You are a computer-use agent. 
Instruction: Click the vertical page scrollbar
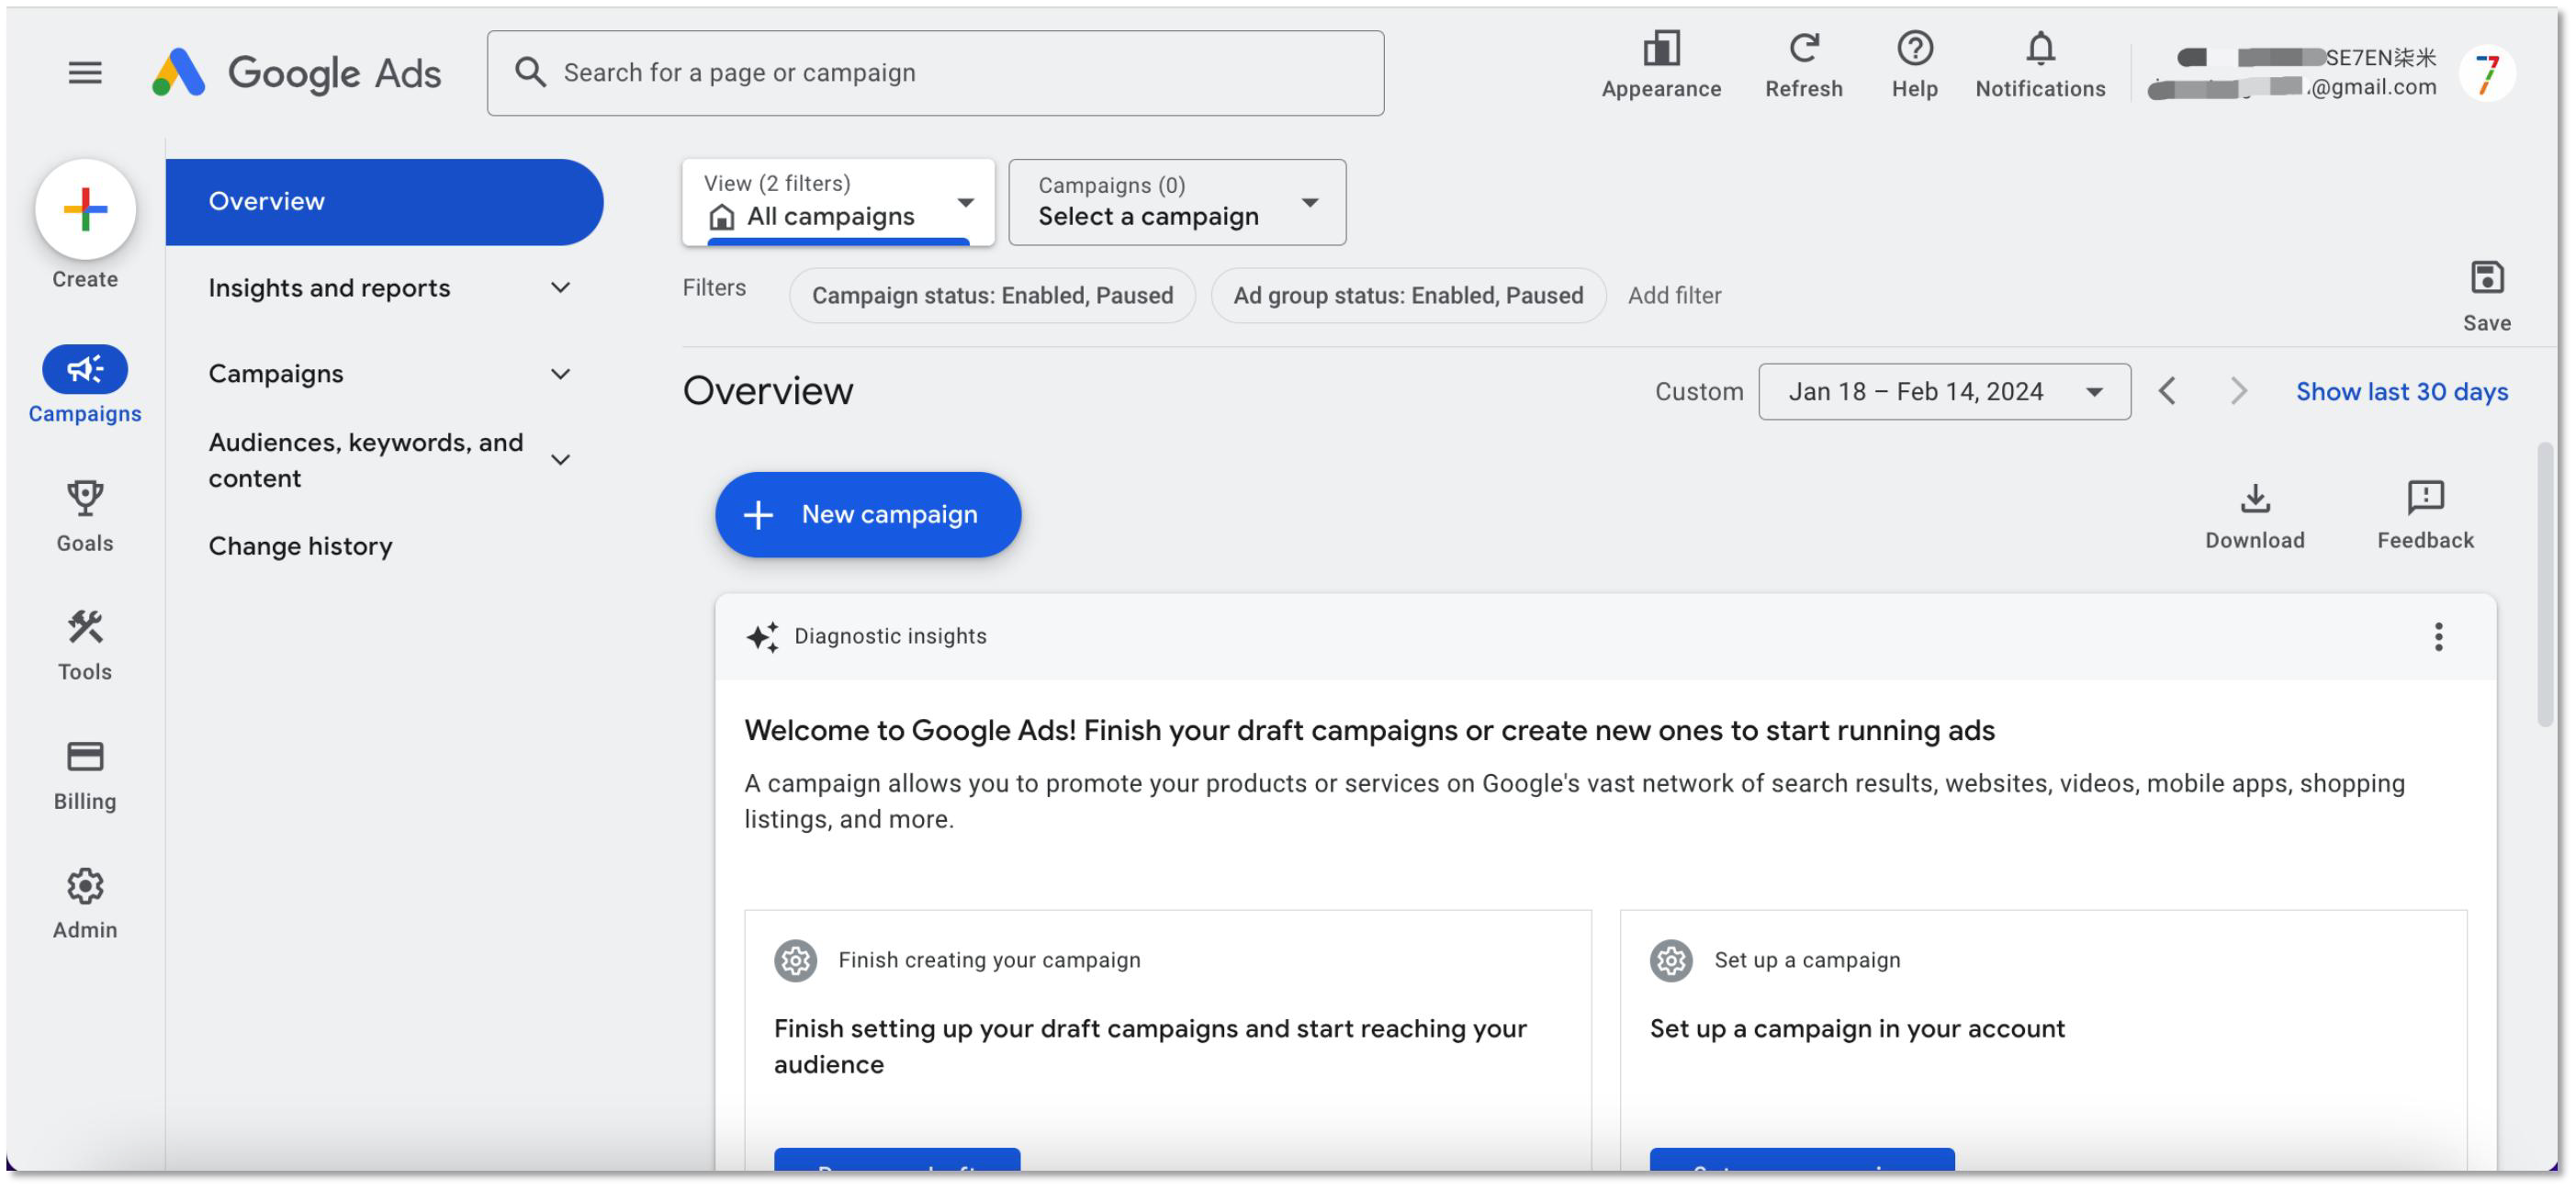tap(2545, 585)
